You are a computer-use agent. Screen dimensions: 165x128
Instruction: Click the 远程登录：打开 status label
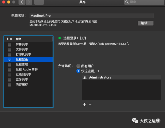75,38
